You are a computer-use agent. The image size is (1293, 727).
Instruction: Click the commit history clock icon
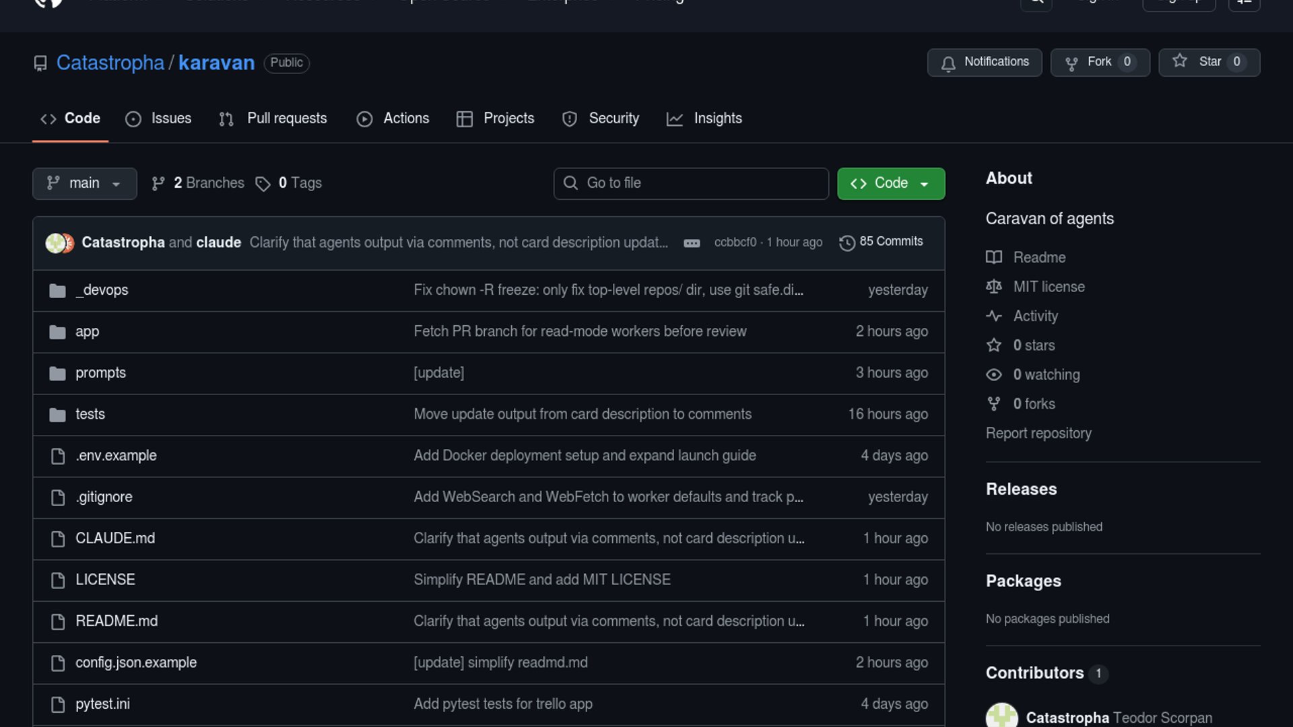(x=847, y=243)
